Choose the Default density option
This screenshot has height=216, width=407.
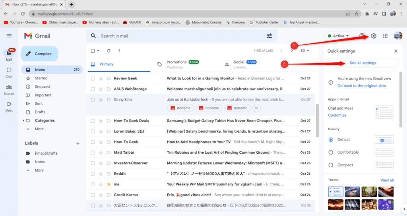331,139
